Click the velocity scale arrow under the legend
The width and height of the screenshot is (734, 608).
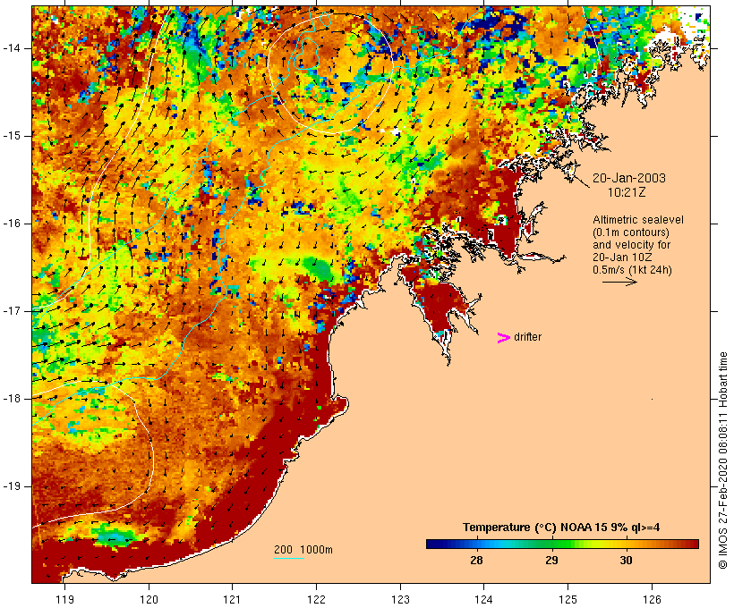pyautogui.click(x=619, y=282)
